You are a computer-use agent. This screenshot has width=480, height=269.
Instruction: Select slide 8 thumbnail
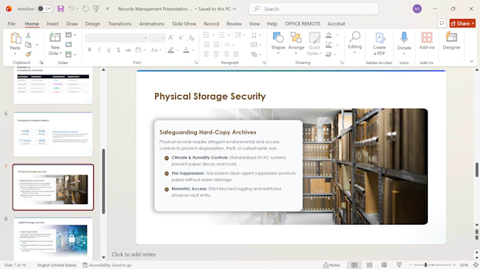[53, 239]
